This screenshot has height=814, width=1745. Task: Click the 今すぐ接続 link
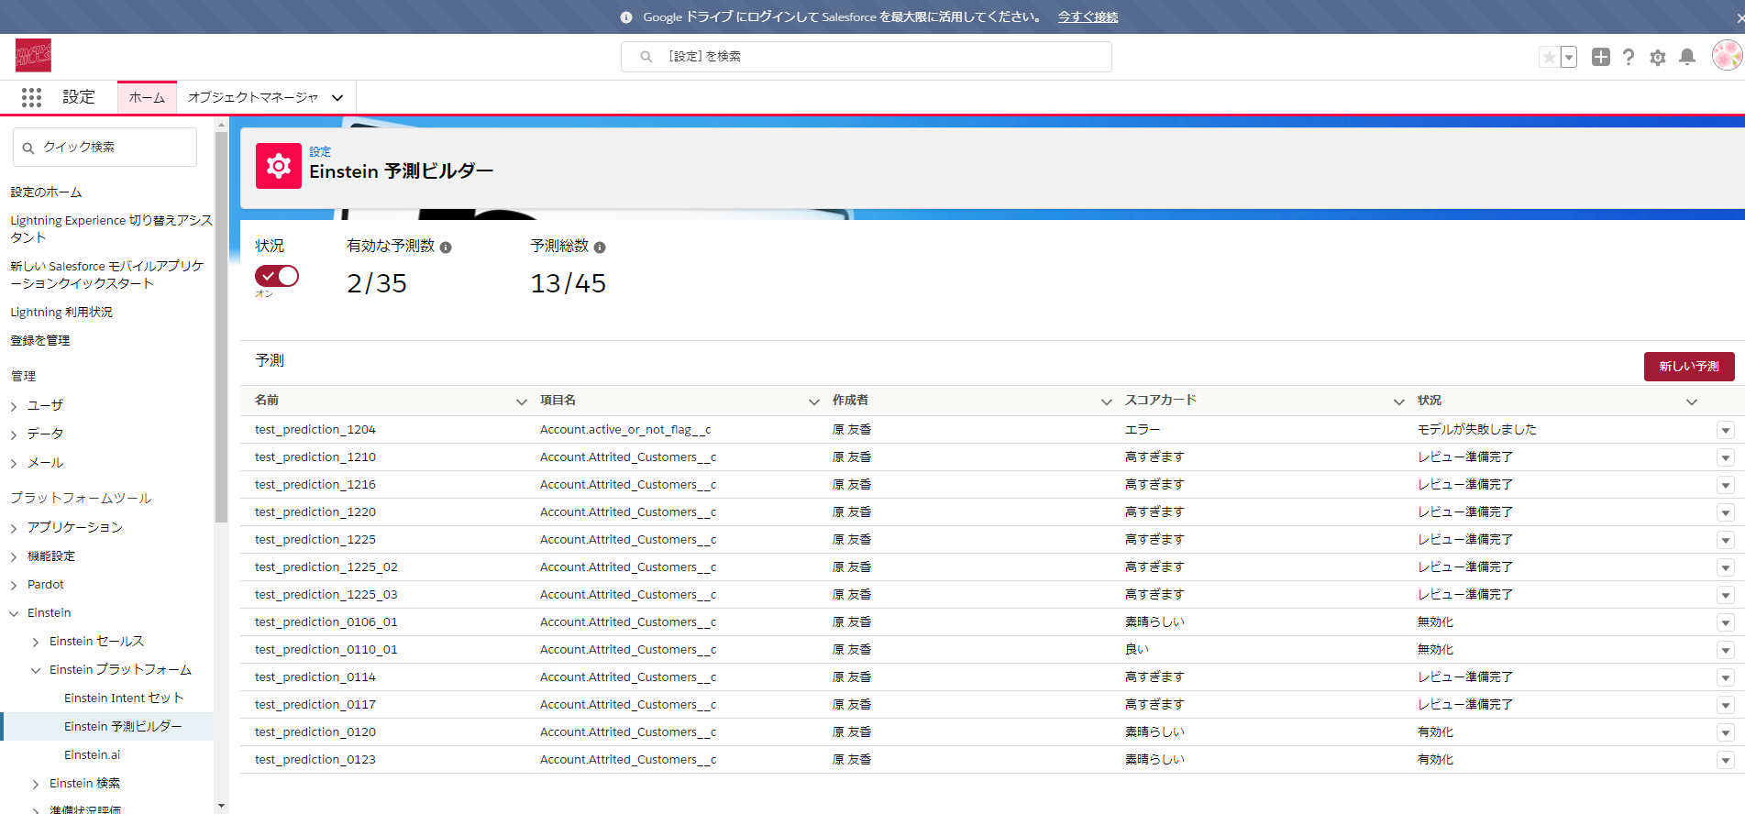1088,16
